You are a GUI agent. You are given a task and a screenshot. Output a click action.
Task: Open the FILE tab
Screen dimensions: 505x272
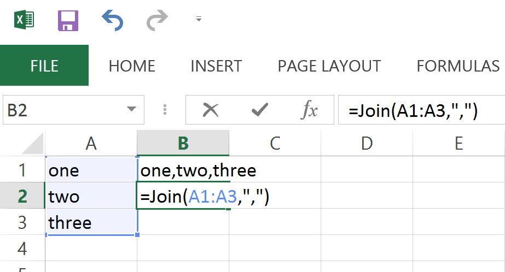pos(44,66)
